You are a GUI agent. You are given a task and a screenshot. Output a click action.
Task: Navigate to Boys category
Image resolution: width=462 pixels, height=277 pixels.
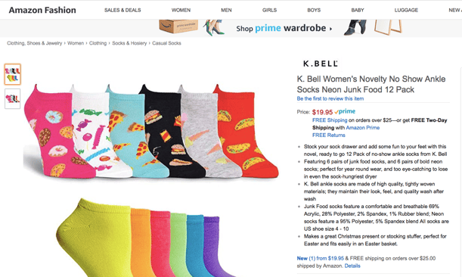(x=314, y=10)
